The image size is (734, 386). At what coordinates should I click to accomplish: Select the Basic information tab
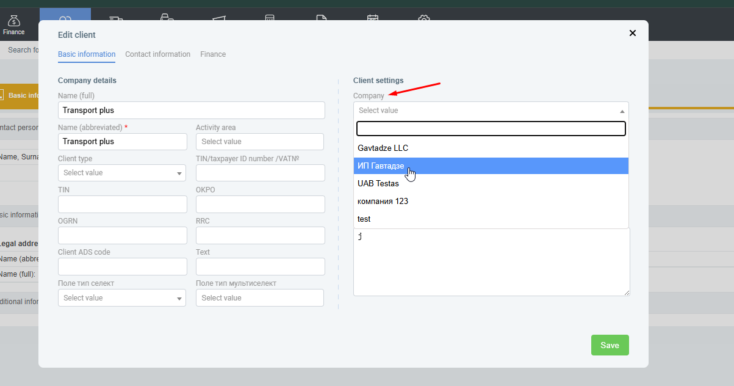(x=87, y=54)
